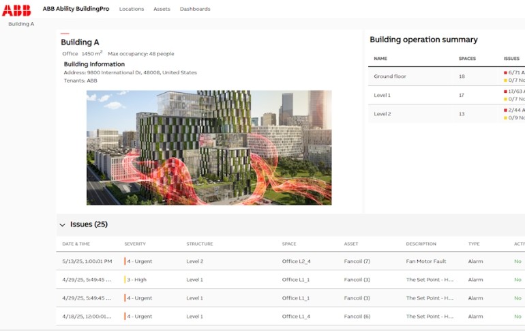Viewport: 525px width, 331px height.
Task: Click the 5/13/25, 1:00:01 PM issue date
Action: tap(87, 261)
